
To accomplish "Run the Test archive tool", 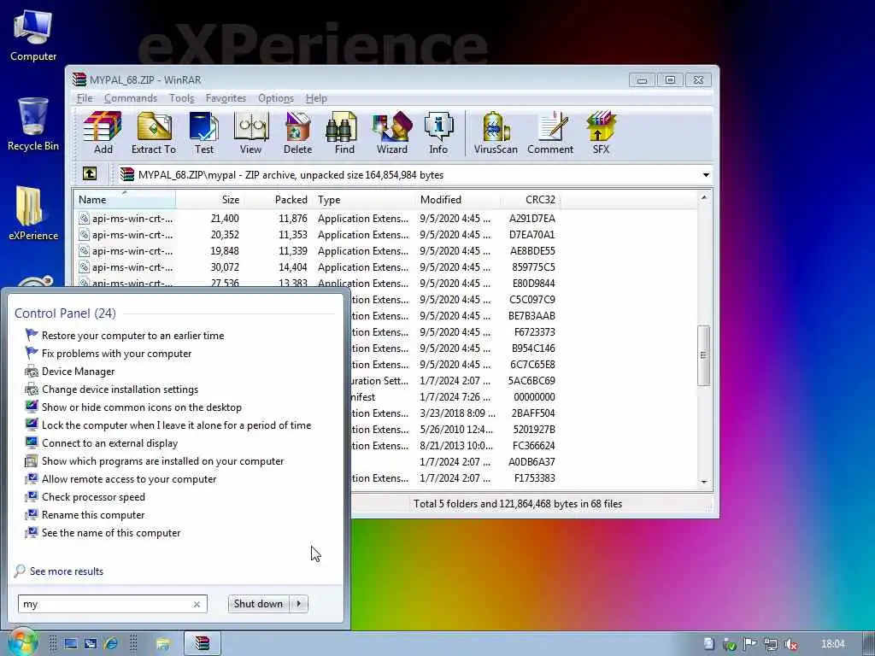I will click(x=203, y=132).
